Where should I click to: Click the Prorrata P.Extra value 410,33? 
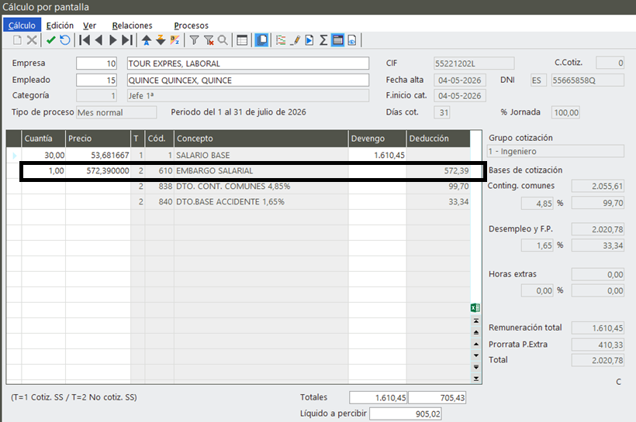click(x=597, y=345)
